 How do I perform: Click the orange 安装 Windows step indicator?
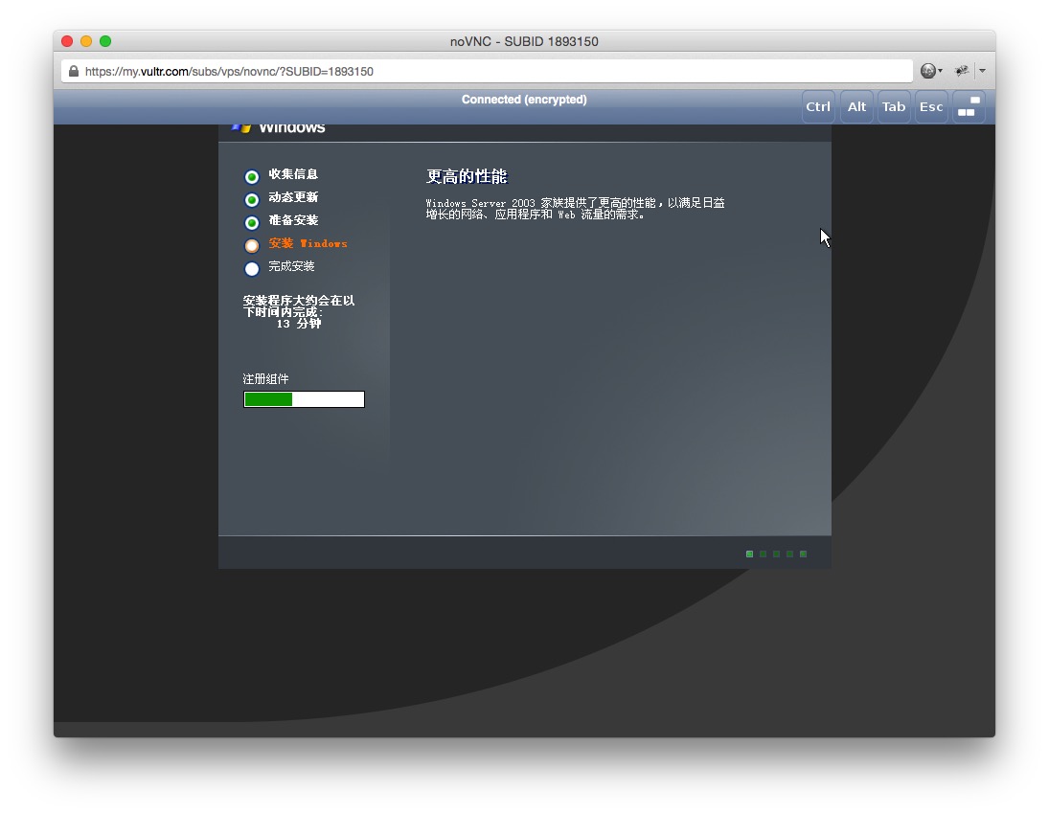click(252, 245)
